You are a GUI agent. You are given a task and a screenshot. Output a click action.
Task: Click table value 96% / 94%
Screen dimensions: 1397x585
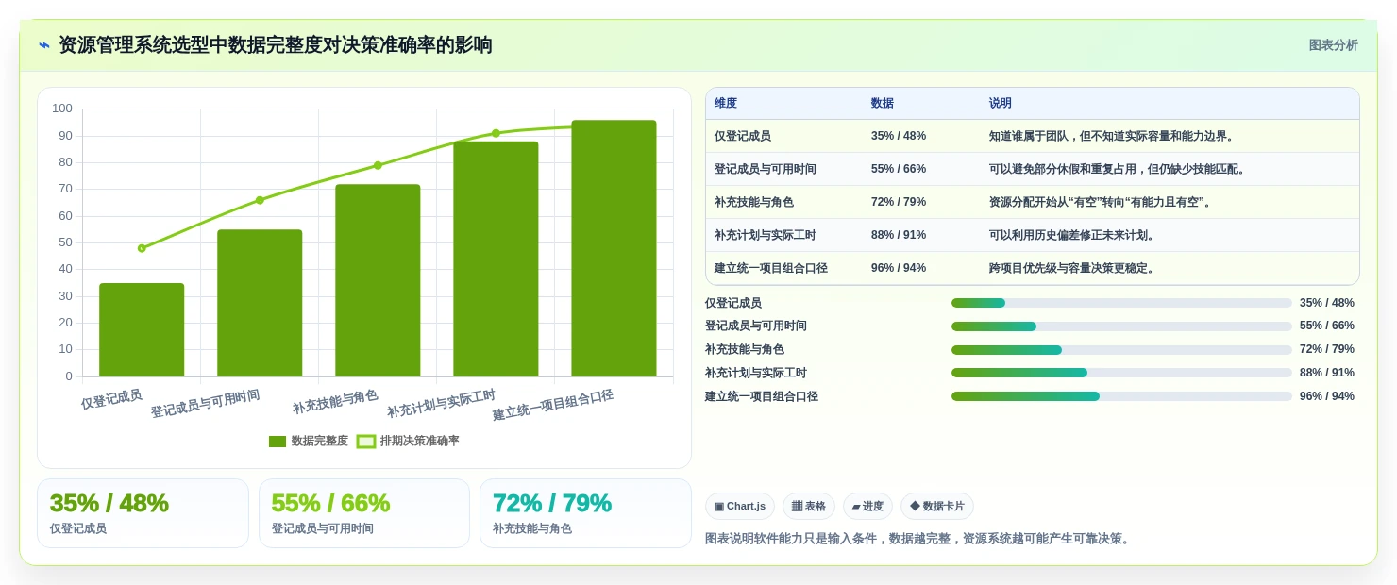899,268
